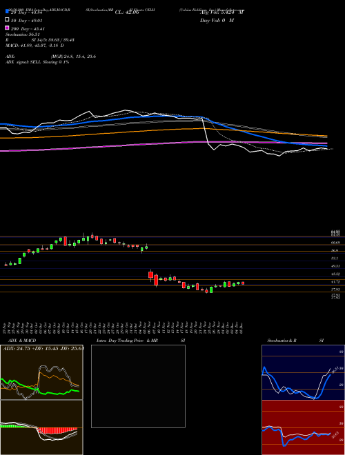
Task: Click the 200 Day = 45.41 legend label
Action: point(28,29)
